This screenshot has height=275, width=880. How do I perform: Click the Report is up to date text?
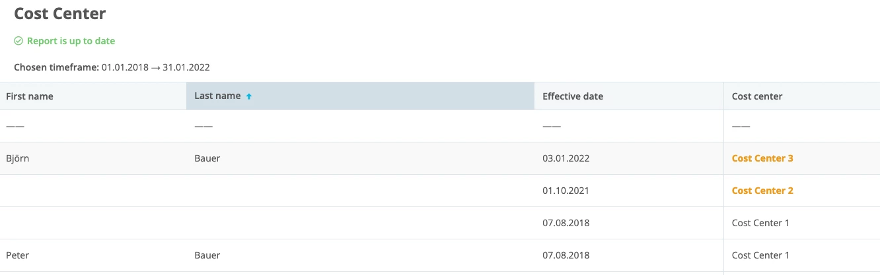[x=71, y=41]
